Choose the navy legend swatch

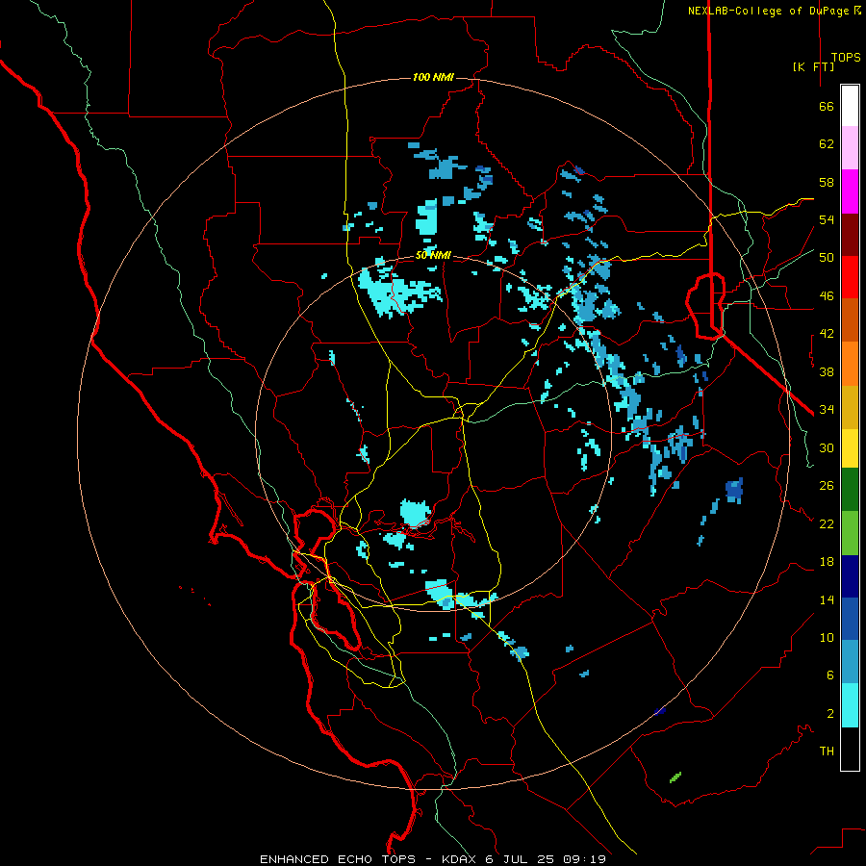(850, 576)
